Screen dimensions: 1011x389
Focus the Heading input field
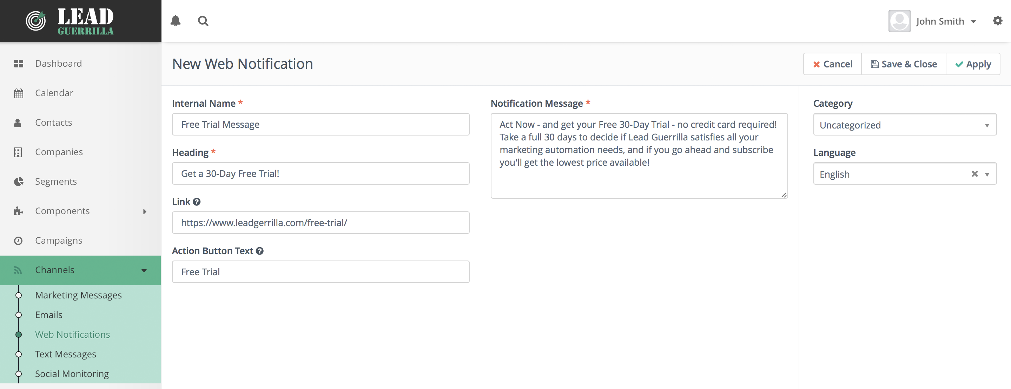pyautogui.click(x=321, y=173)
